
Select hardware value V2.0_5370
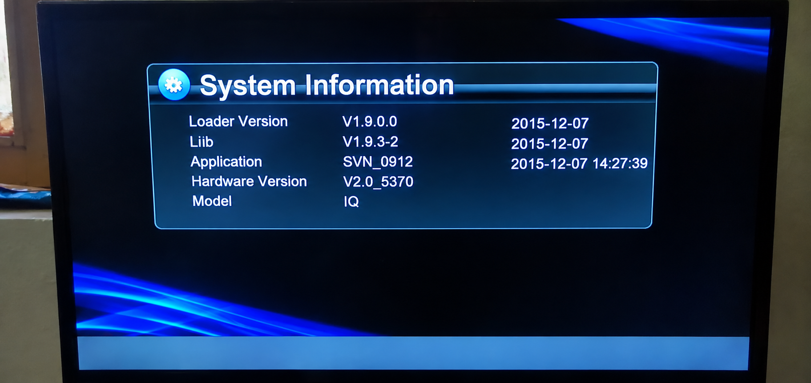[x=378, y=182]
